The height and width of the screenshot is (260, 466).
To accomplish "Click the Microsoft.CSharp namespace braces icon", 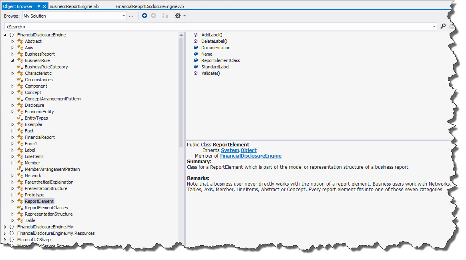I will pyautogui.click(x=12, y=240).
